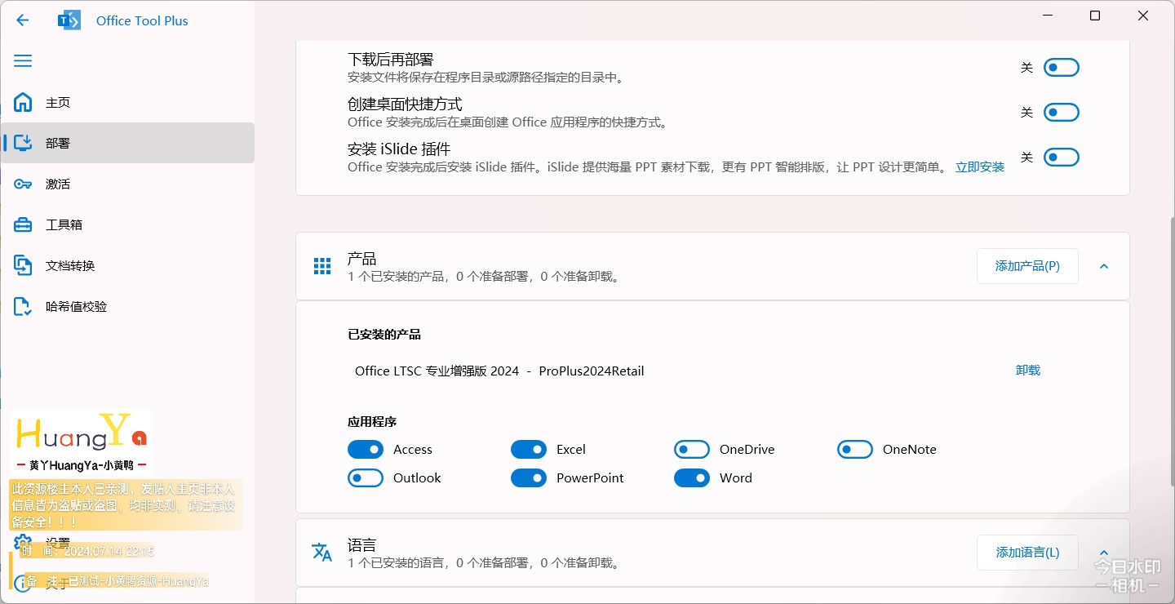Turn on the OneDrive application toggle
Viewport: 1175px width, 604px height.
pos(692,450)
